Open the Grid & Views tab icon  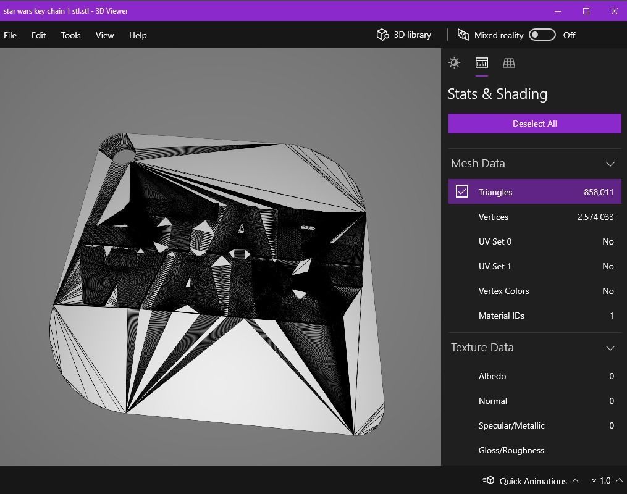508,63
